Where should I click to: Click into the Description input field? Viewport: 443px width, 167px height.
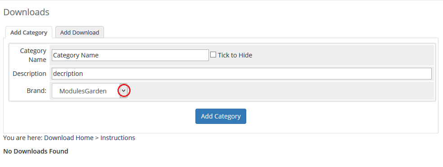(242, 74)
